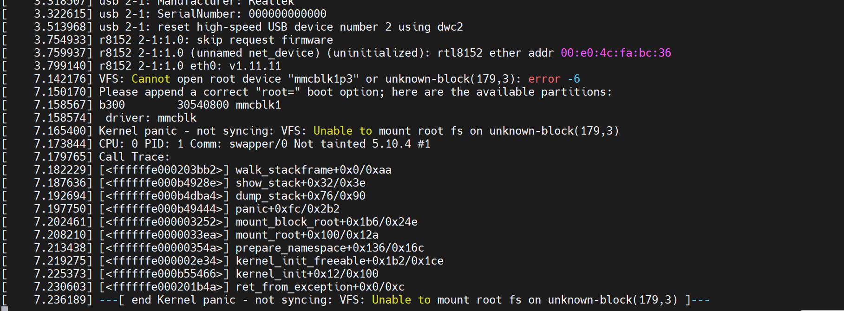Click the "Call Trace:" text
The image size is (844, 311).
tap(135, 157)
